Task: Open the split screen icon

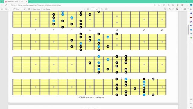Action: pyautogui.click(x=164, y=5)
